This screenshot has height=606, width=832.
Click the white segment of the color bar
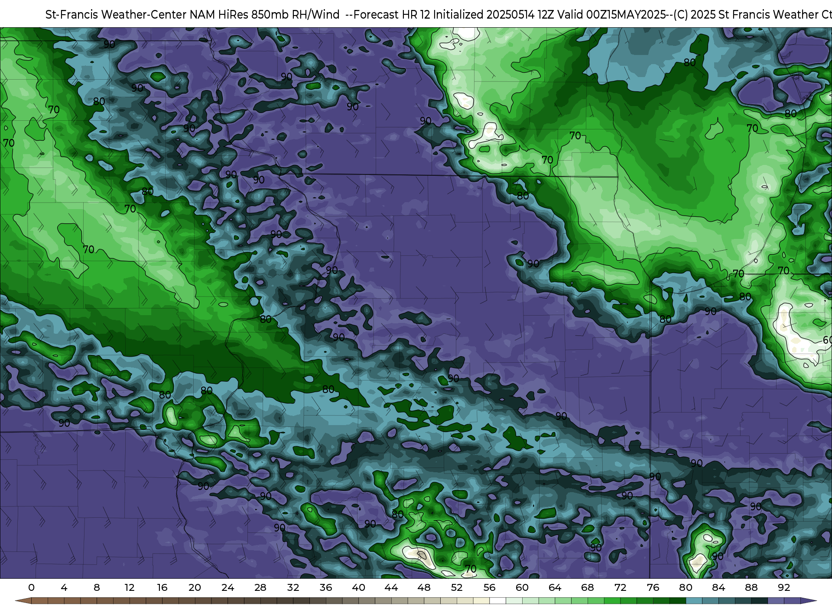tap(498, 601)
